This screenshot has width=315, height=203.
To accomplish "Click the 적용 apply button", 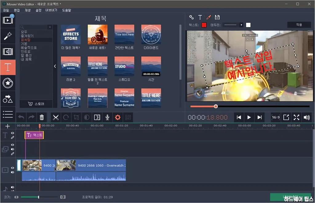I will point(299,25).
